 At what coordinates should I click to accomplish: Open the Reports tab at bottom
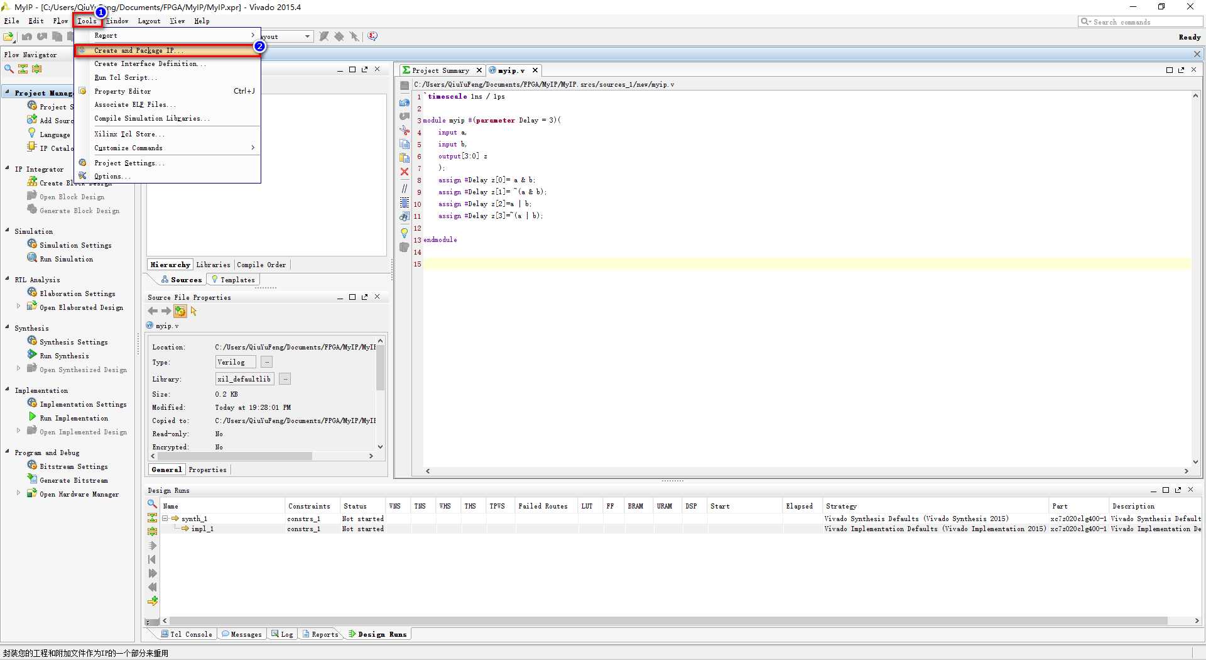(x=320, y=634)
